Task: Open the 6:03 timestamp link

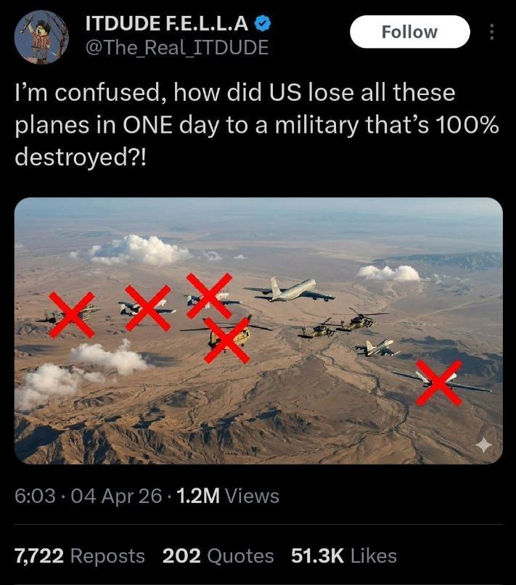Action: click(35, 496)
